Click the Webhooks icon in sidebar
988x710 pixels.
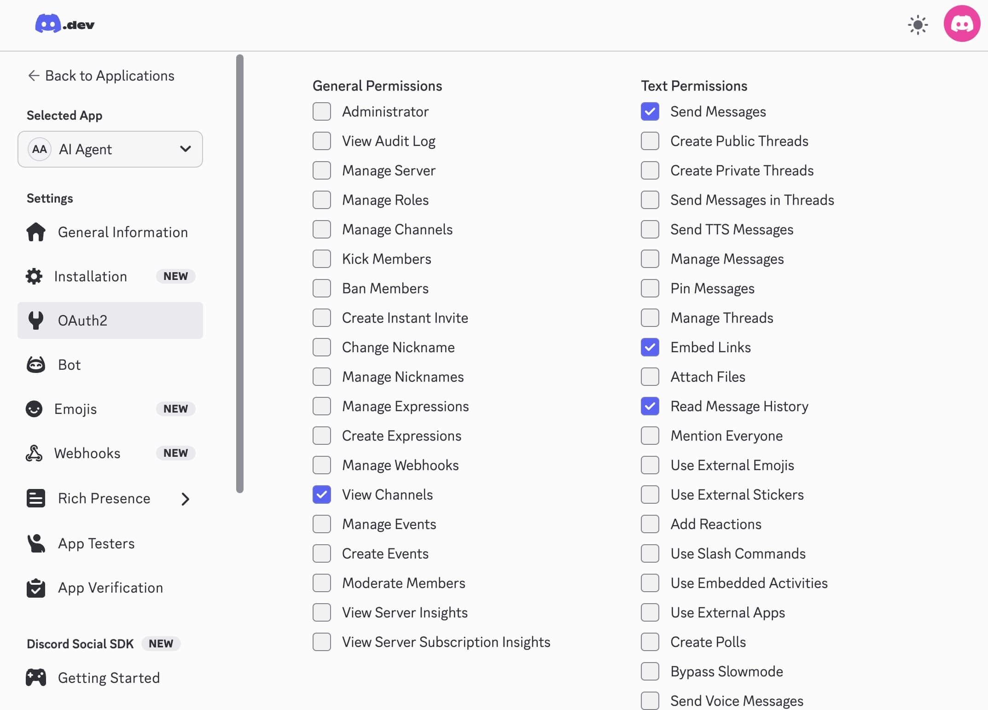[34, 453]
